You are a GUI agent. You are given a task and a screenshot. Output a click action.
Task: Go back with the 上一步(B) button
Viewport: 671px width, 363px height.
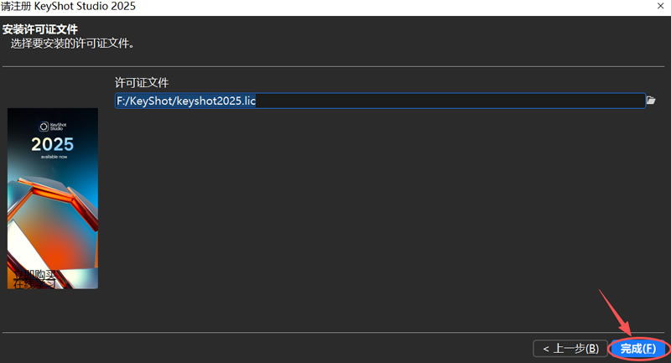click(570, 348)
